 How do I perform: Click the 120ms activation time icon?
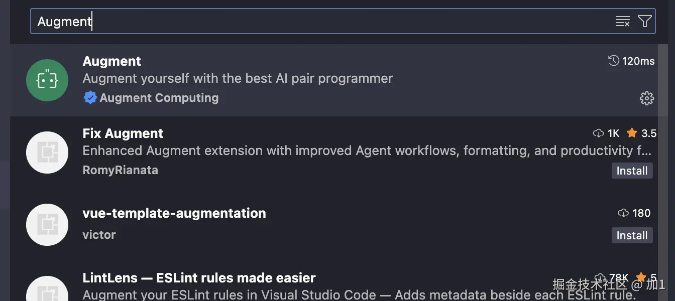tap(613, 61)
